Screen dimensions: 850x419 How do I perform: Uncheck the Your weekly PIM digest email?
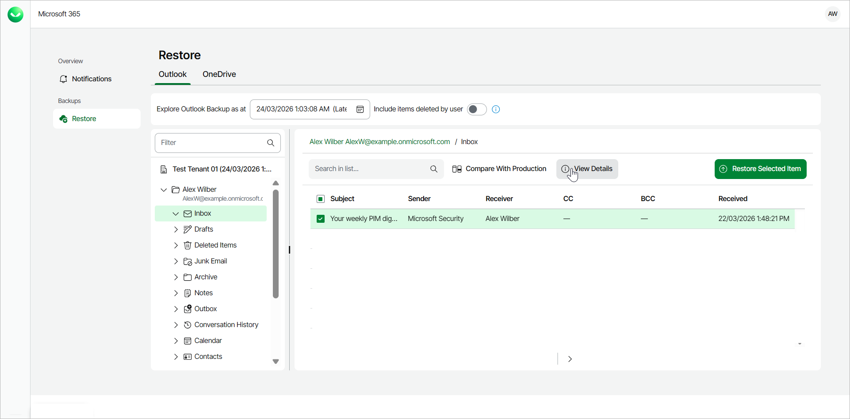(x=321, y=219)
